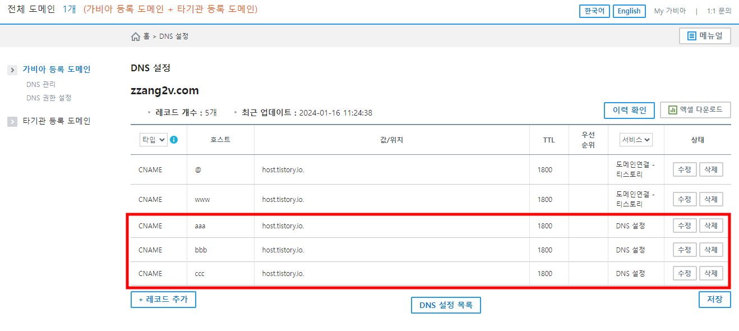Select 타기관 등록 도메인 menu

pos(57,121)
